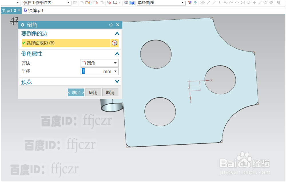
Task: Click the existing point plus snap icon
Action: point(255,3)
